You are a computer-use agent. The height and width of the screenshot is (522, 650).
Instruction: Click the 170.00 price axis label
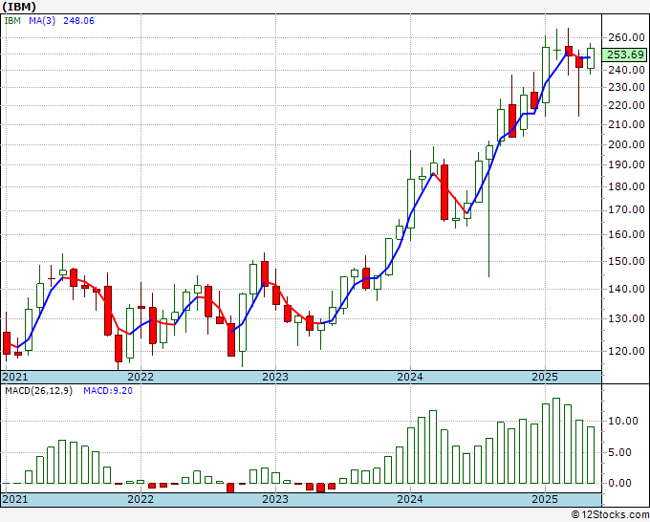(x=626, y=209)
